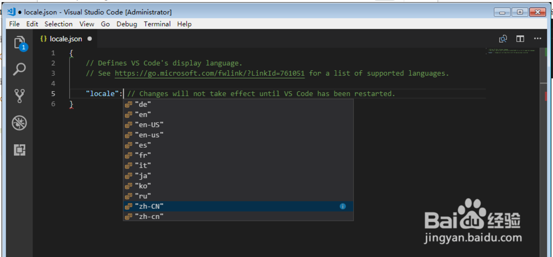Choose the "en" suggestion
Image resolution: width=553 pixels, height=257 pixels.
point(238,114)
